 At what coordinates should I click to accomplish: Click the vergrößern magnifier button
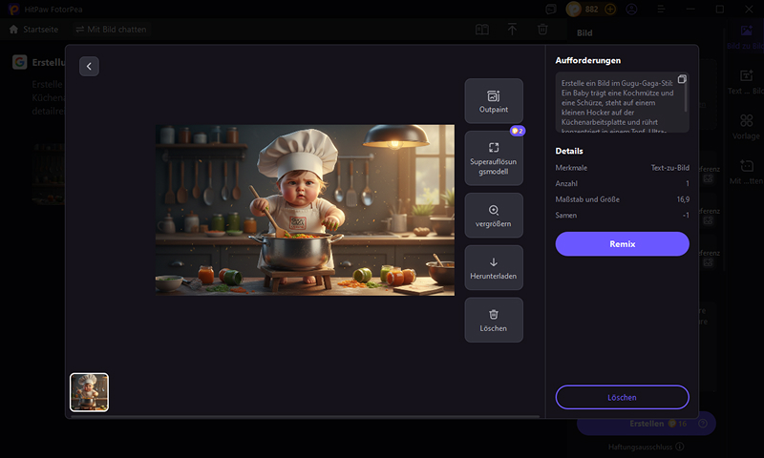494,216
